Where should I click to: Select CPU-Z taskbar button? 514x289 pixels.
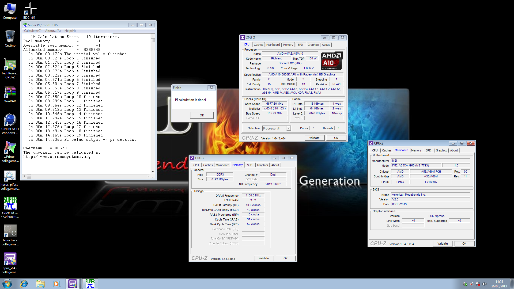73,284
